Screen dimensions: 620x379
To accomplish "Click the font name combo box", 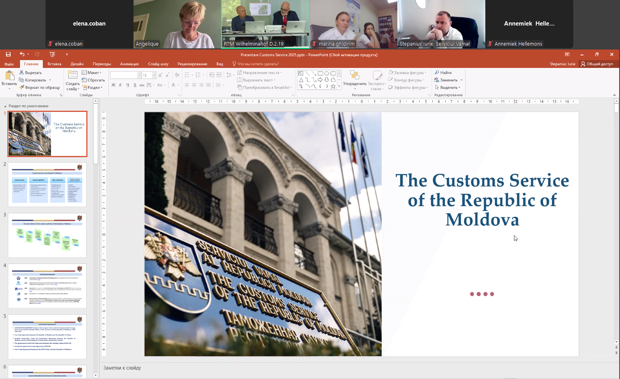I will (125, 75).
